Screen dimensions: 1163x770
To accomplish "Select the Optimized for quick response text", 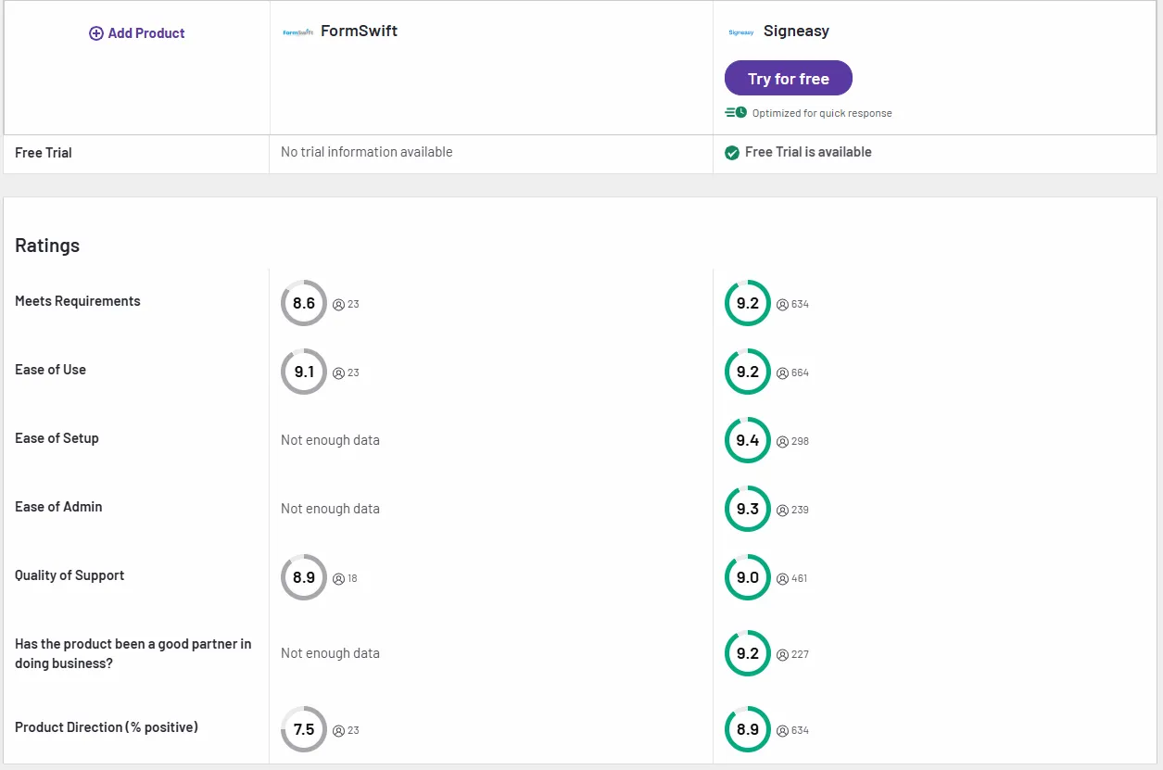I will coord(822,113).
